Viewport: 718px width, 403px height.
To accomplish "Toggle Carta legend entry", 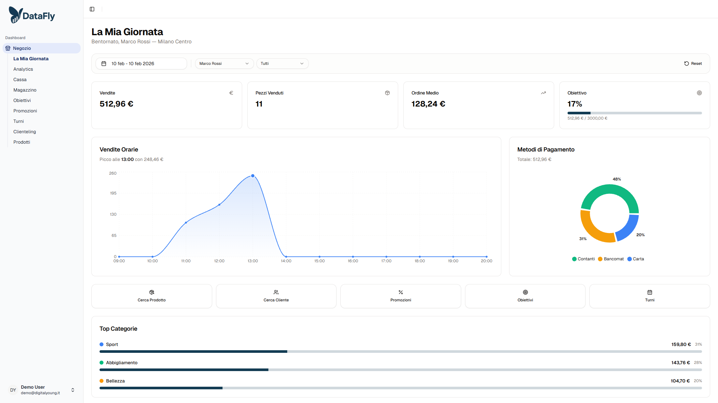I will pyautogui.click(x=635, y=259).
